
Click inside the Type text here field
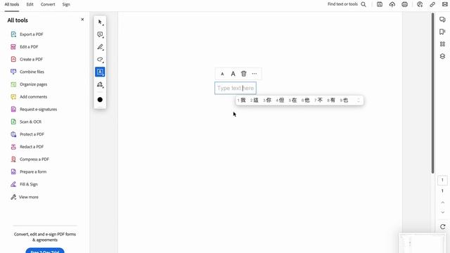236,88
